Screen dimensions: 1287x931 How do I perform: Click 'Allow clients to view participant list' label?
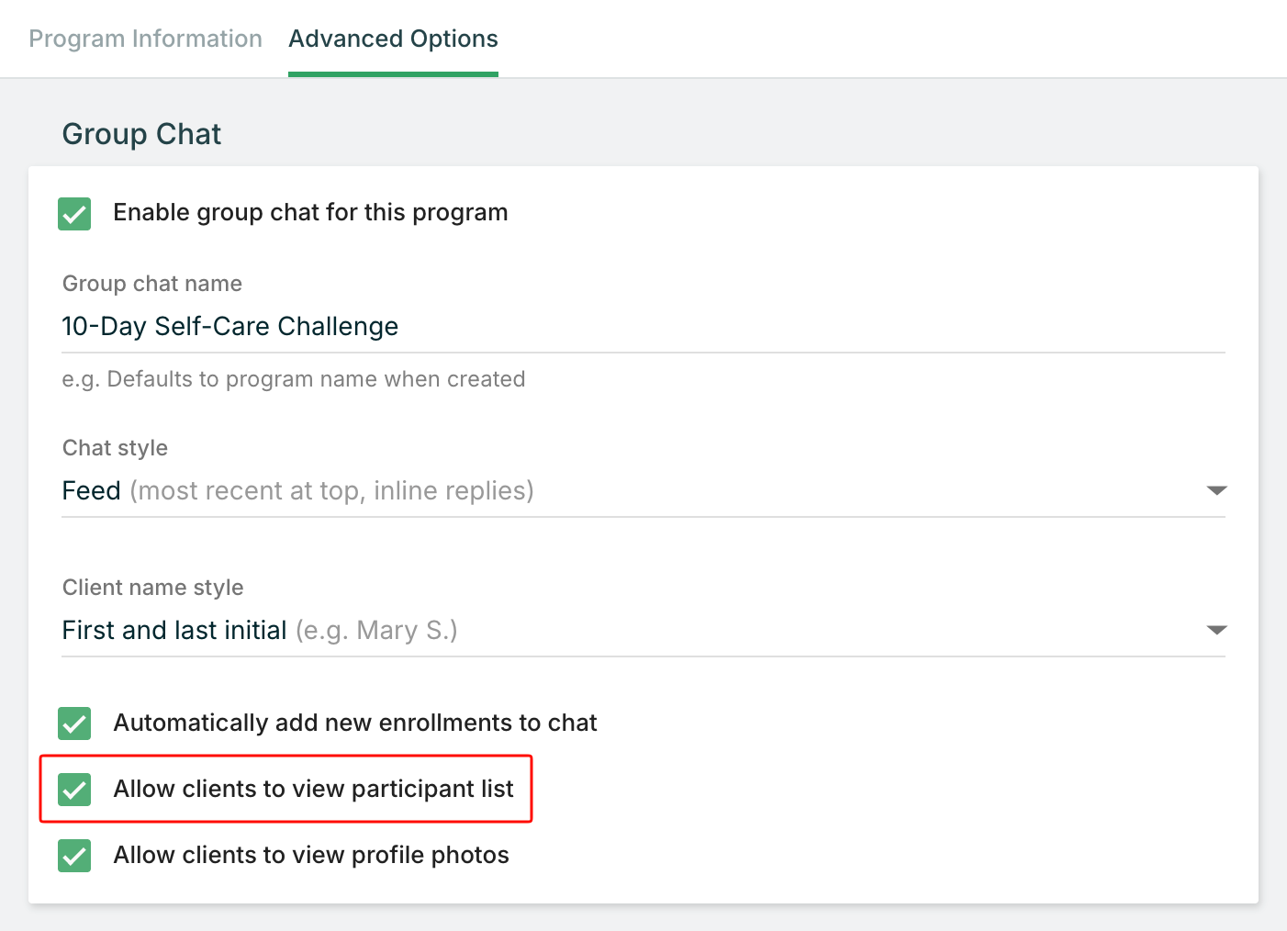pyautogui.click(x=313, y=789)
